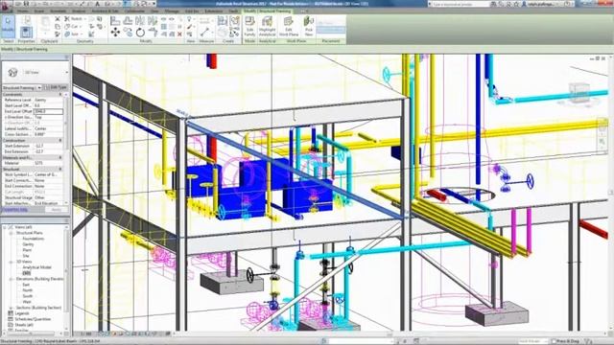Click the Rotate tool in Modify panel
Image resolution: width=614 pixels, height=345 pixels.
point(140,33)
